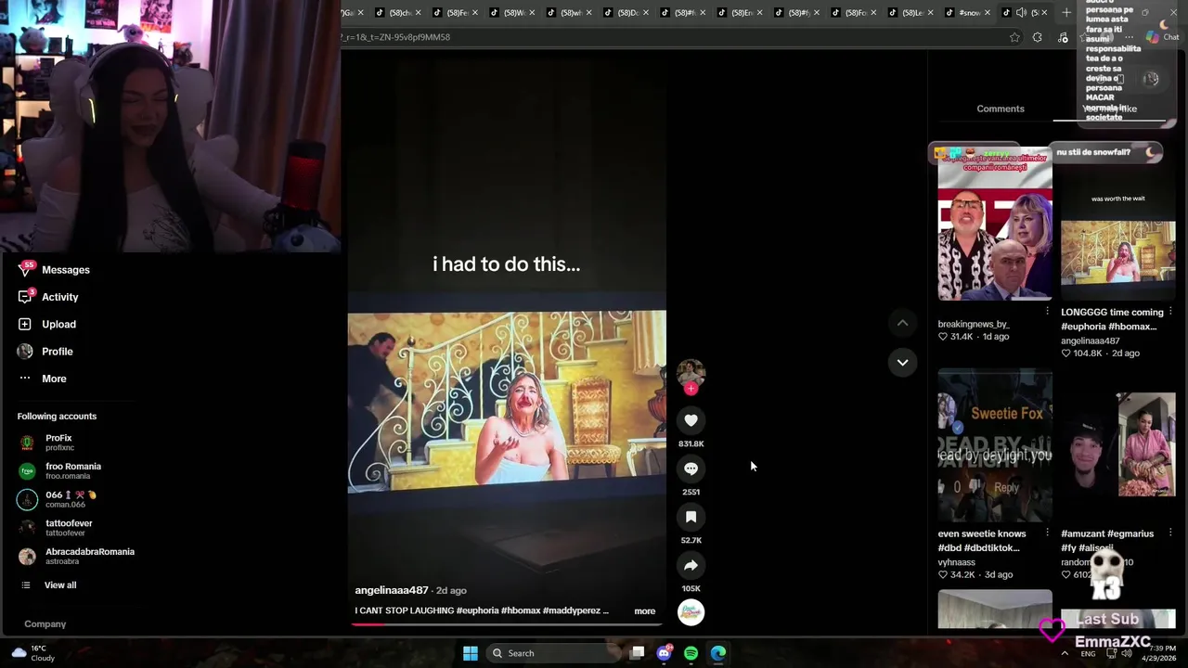The width and height of the screenshot is (1188, 668).
Task: Expand the Company footer section
Action: click(45, 624)
